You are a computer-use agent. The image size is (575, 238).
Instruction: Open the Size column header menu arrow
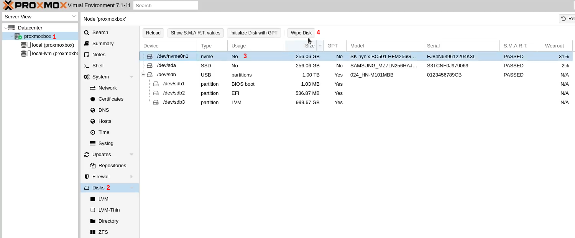pyautogui.click(x=320, y=46)
